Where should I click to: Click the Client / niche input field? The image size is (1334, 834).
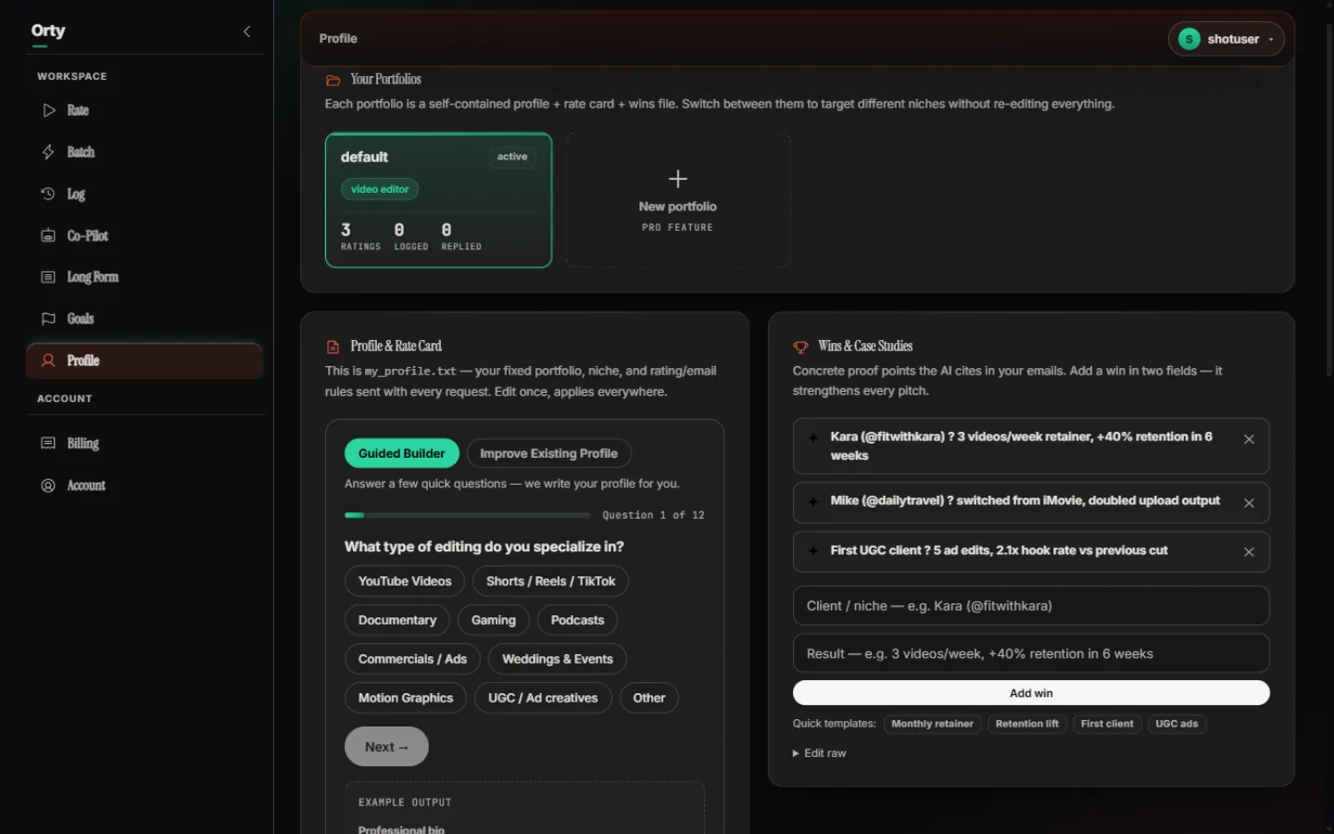1031,606
